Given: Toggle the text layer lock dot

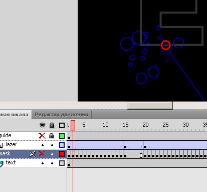Looking at the screenshot, I should coord(52,163).
